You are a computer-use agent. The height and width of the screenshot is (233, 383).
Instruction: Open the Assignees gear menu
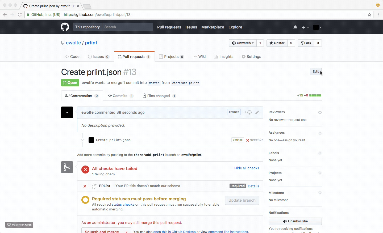320,133
